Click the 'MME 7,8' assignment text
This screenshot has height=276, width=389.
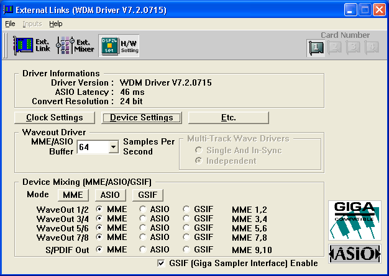pyautogui.click(x=249, y=238)
